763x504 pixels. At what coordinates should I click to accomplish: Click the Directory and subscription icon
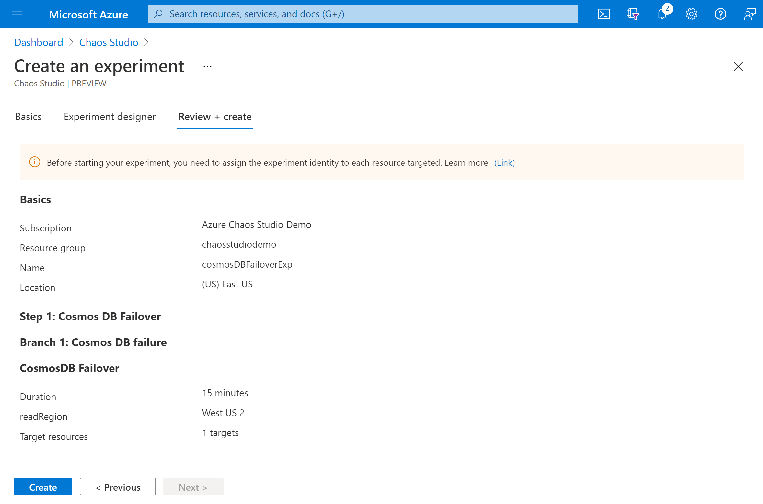point(633,14)
